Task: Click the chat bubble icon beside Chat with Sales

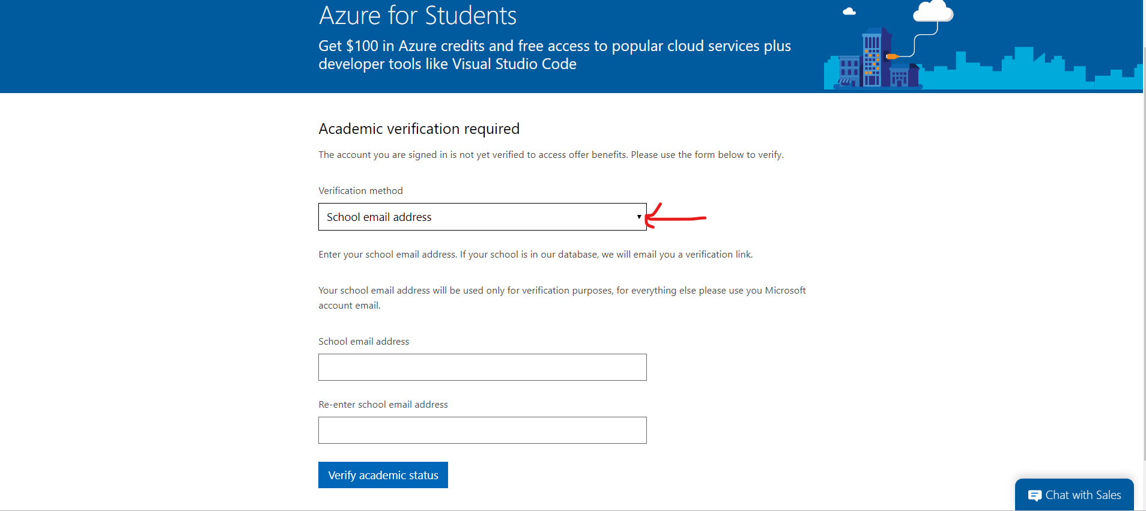Action: point(1034,495)
